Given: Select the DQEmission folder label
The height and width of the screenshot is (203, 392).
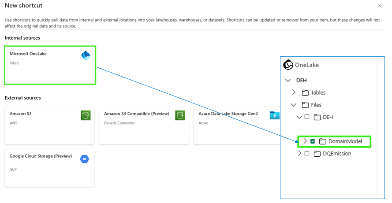Looking at the screenshot, I should [x=337, y=154].
